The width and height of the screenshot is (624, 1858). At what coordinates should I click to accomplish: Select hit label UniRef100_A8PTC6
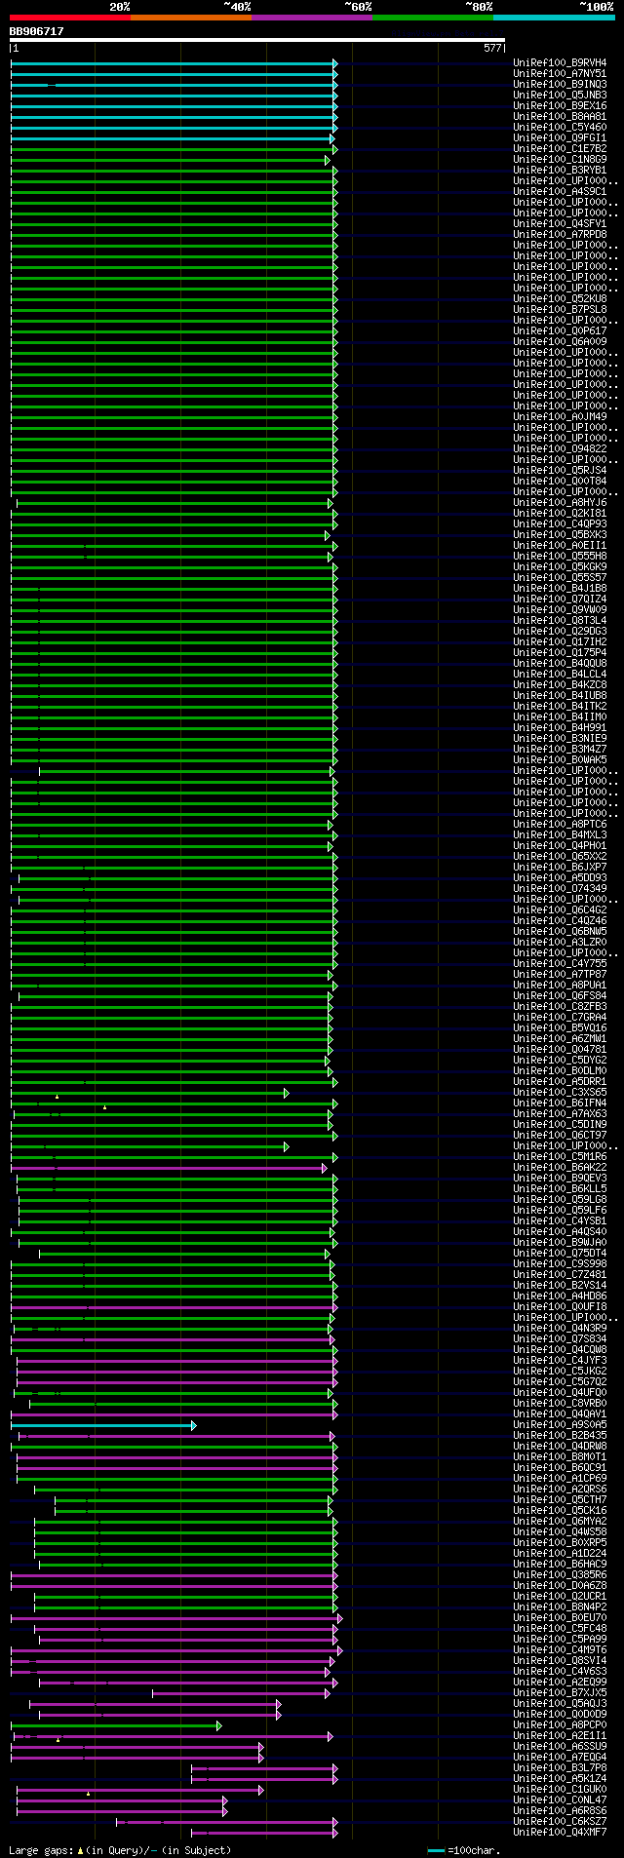(x=560, y=824)
